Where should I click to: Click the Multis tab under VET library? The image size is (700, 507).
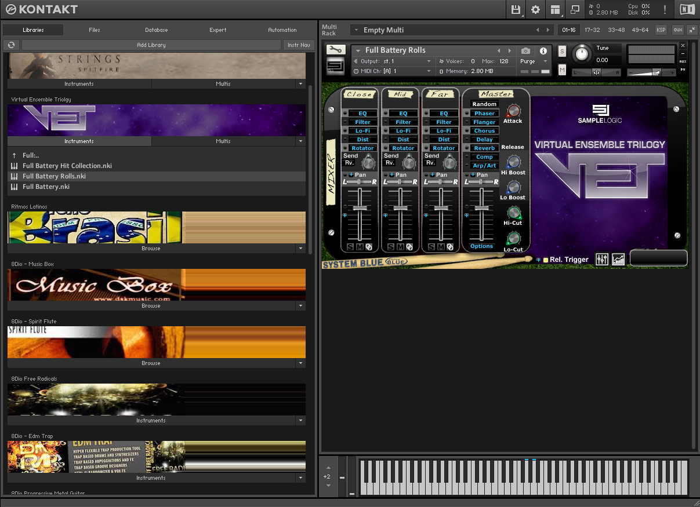pyautogui.click(x=223, y=141)
